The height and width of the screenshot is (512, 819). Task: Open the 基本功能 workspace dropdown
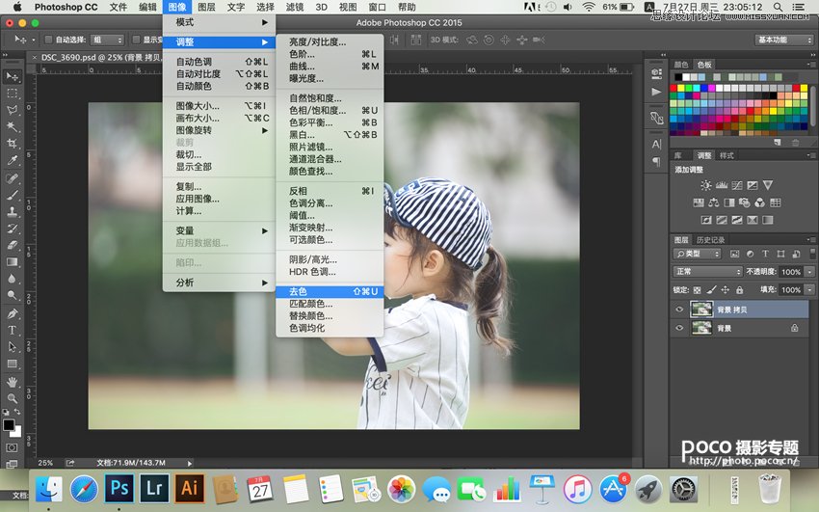point(784,40)
